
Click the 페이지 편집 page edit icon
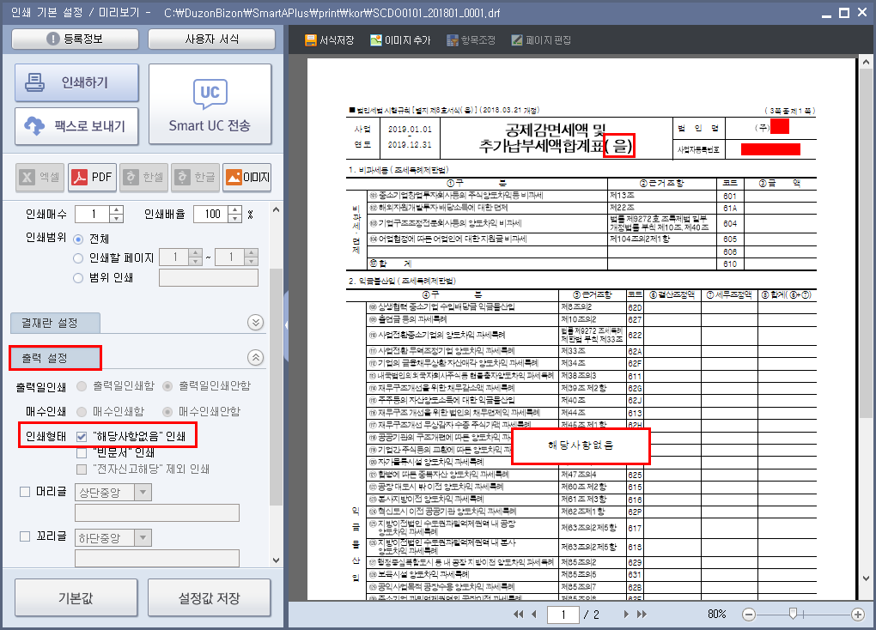516,40
